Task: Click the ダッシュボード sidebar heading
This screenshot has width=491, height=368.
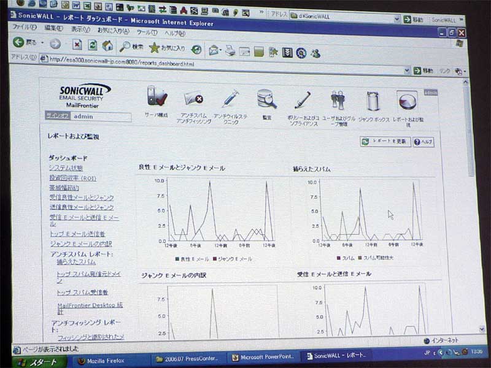Action: tap(68, 158)
